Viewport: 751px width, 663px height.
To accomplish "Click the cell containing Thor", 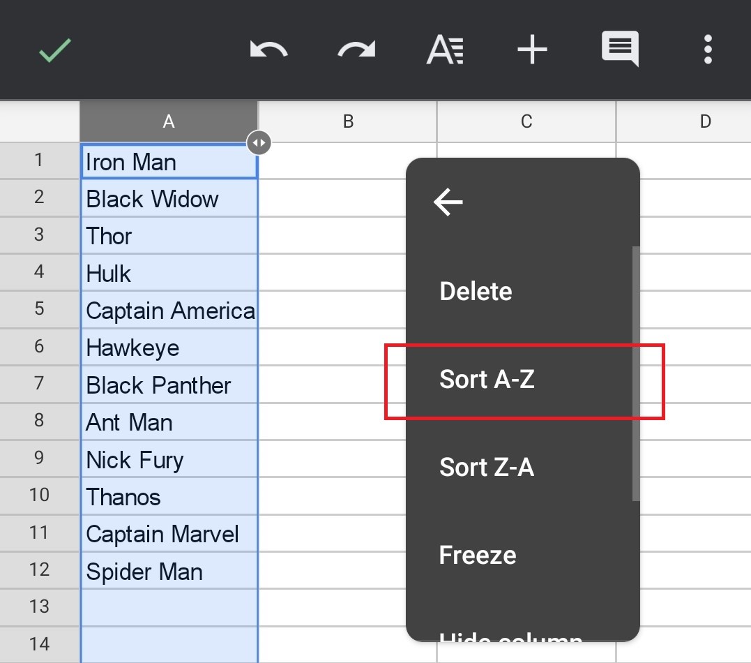I will [169, 235].
